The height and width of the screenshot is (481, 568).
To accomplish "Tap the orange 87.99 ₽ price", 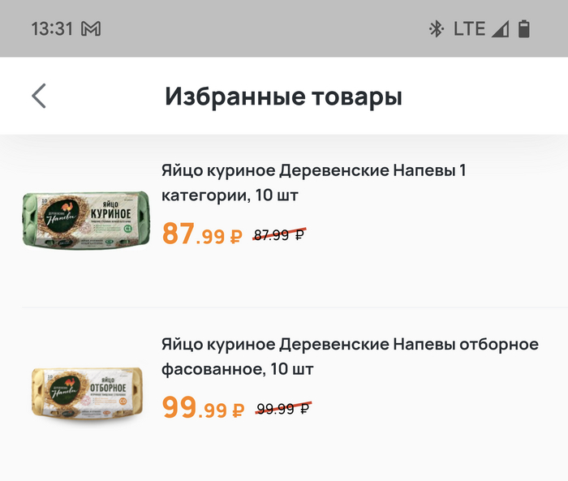I will pos(202,234).
